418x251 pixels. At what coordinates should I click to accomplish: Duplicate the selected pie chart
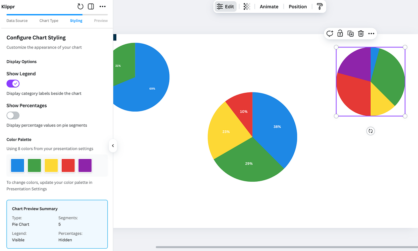click(x=350, y=33)
